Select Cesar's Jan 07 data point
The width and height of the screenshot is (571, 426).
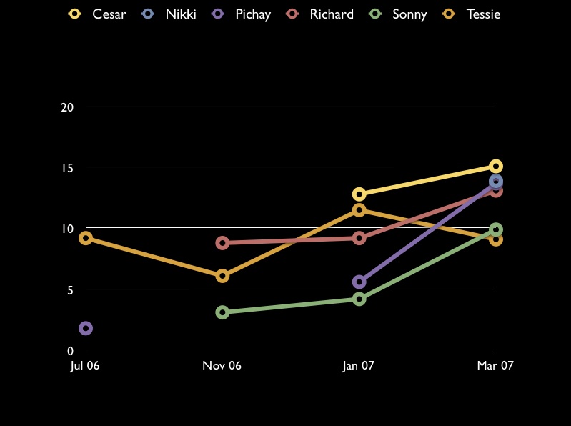tap(359, 194)
